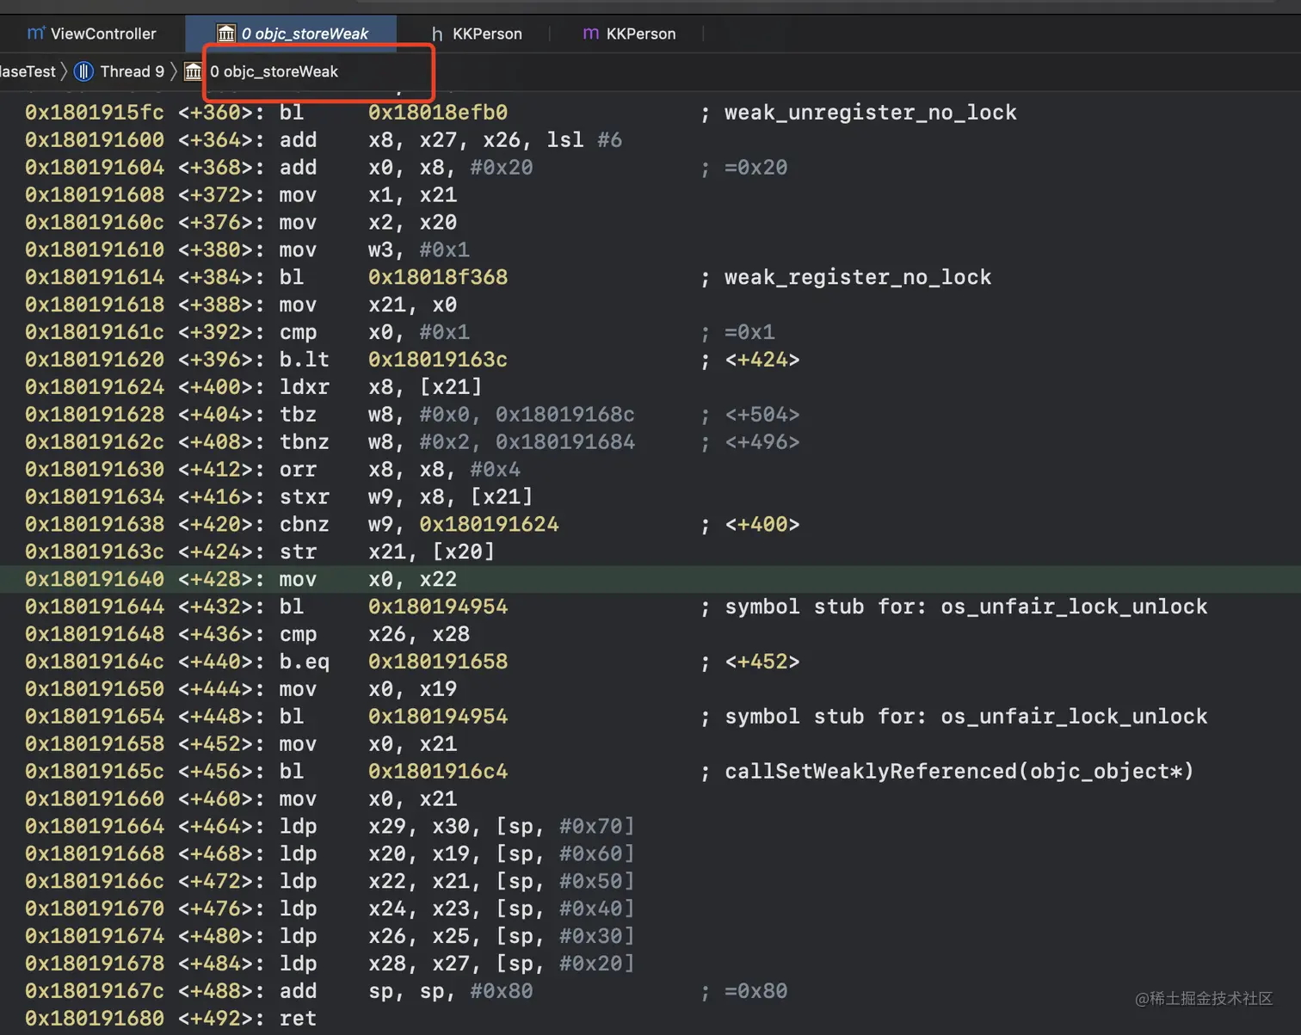Click operands x8, x27, x26, lsl #6
Screen dimensions: 1301x1035
point(495,140)
